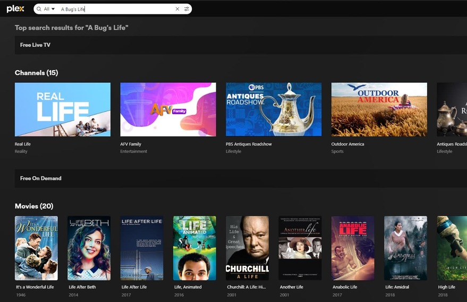Open the Churchill A Life poster
Image resolution: width=467 pixels, height=302 pixels.
247,248
